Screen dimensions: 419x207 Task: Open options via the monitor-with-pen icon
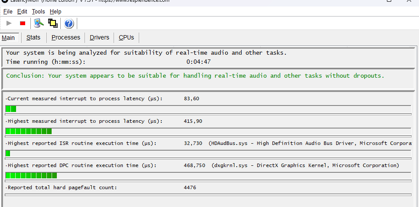tap(39, 23)
